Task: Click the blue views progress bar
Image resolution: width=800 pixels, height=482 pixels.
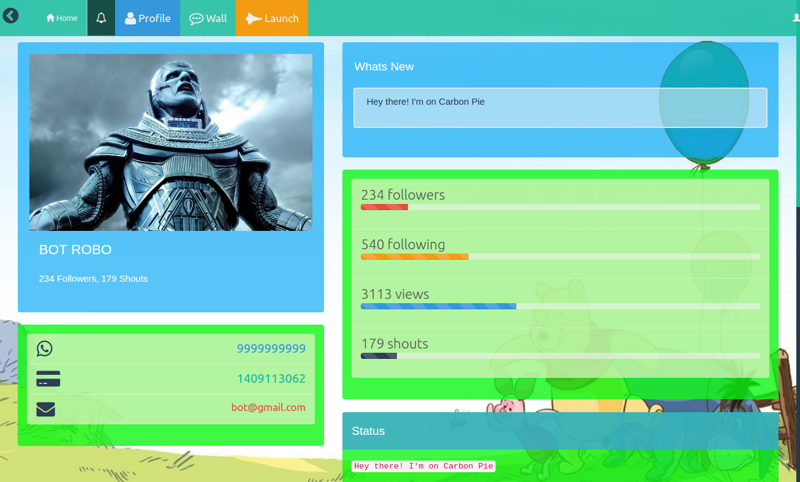Action: coord(439,306)
